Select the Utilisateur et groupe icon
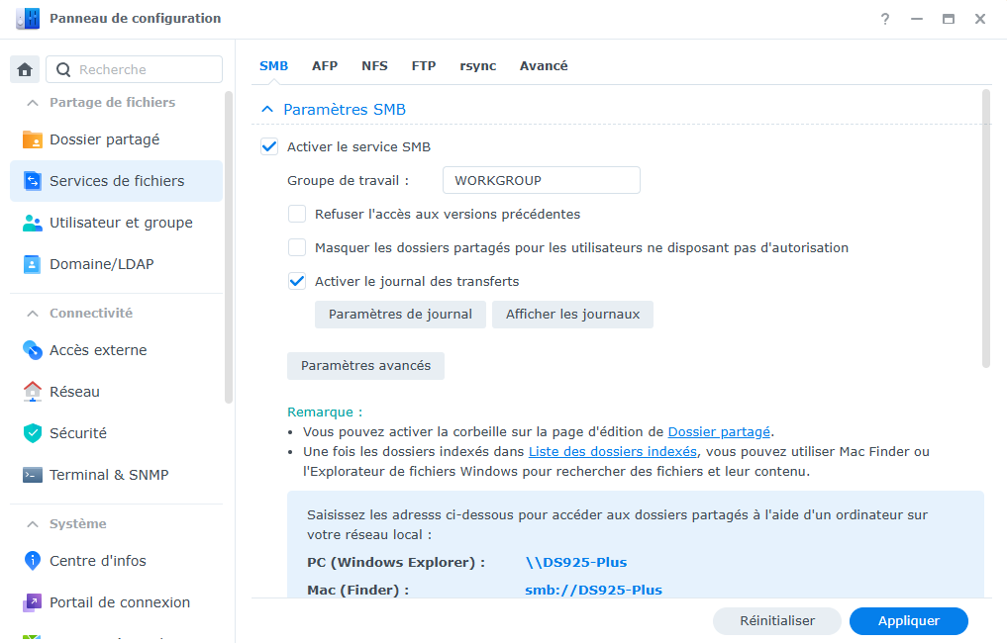The image size is (1007, 643). [33, 223]
